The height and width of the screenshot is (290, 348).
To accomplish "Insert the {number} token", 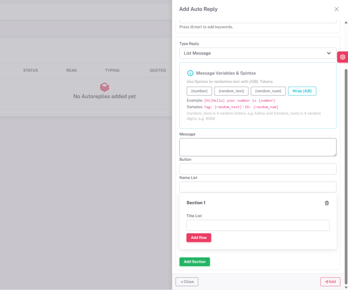I will [x=199, y=91].
